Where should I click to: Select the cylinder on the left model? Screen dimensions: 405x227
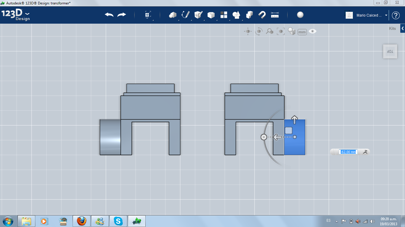(x=110, y=137)
